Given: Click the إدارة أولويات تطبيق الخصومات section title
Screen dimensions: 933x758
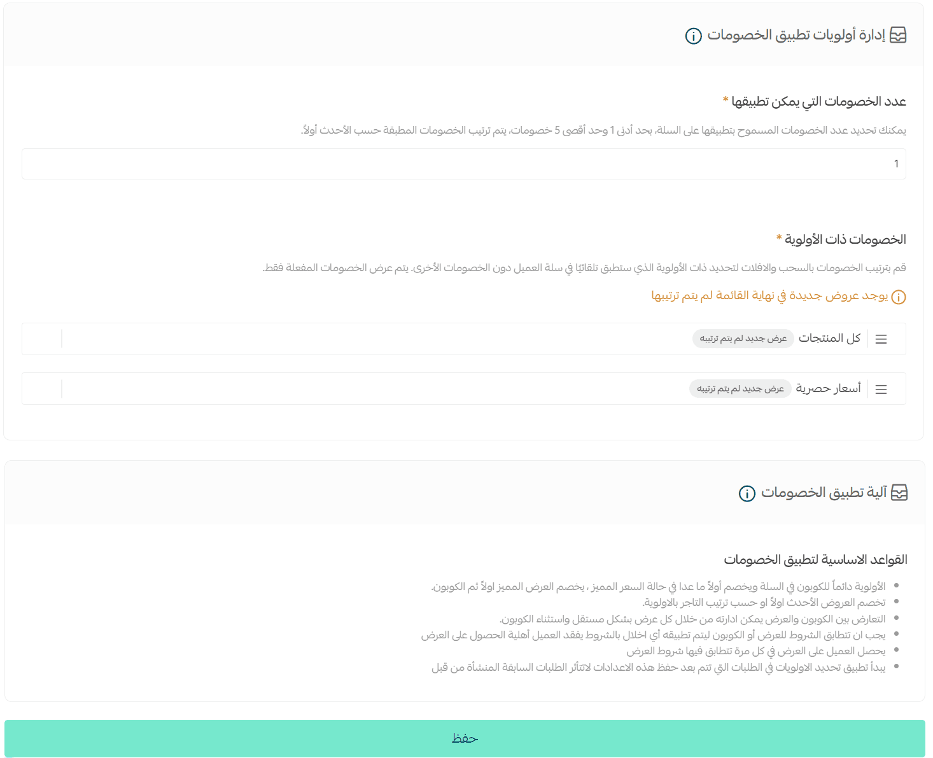Looking at the screenshot, I should 796,35.
